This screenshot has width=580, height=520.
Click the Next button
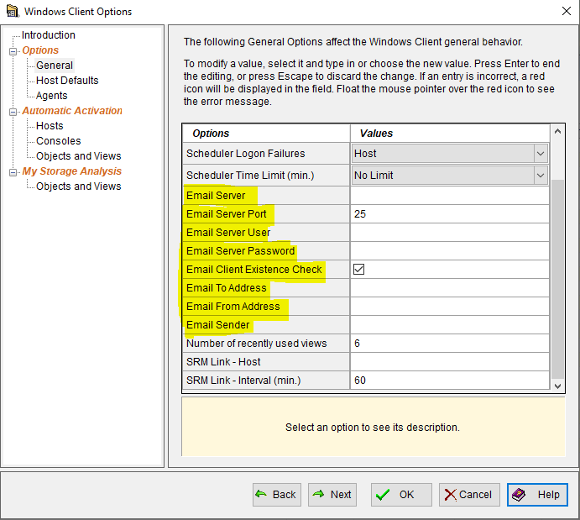pos(332,495)
